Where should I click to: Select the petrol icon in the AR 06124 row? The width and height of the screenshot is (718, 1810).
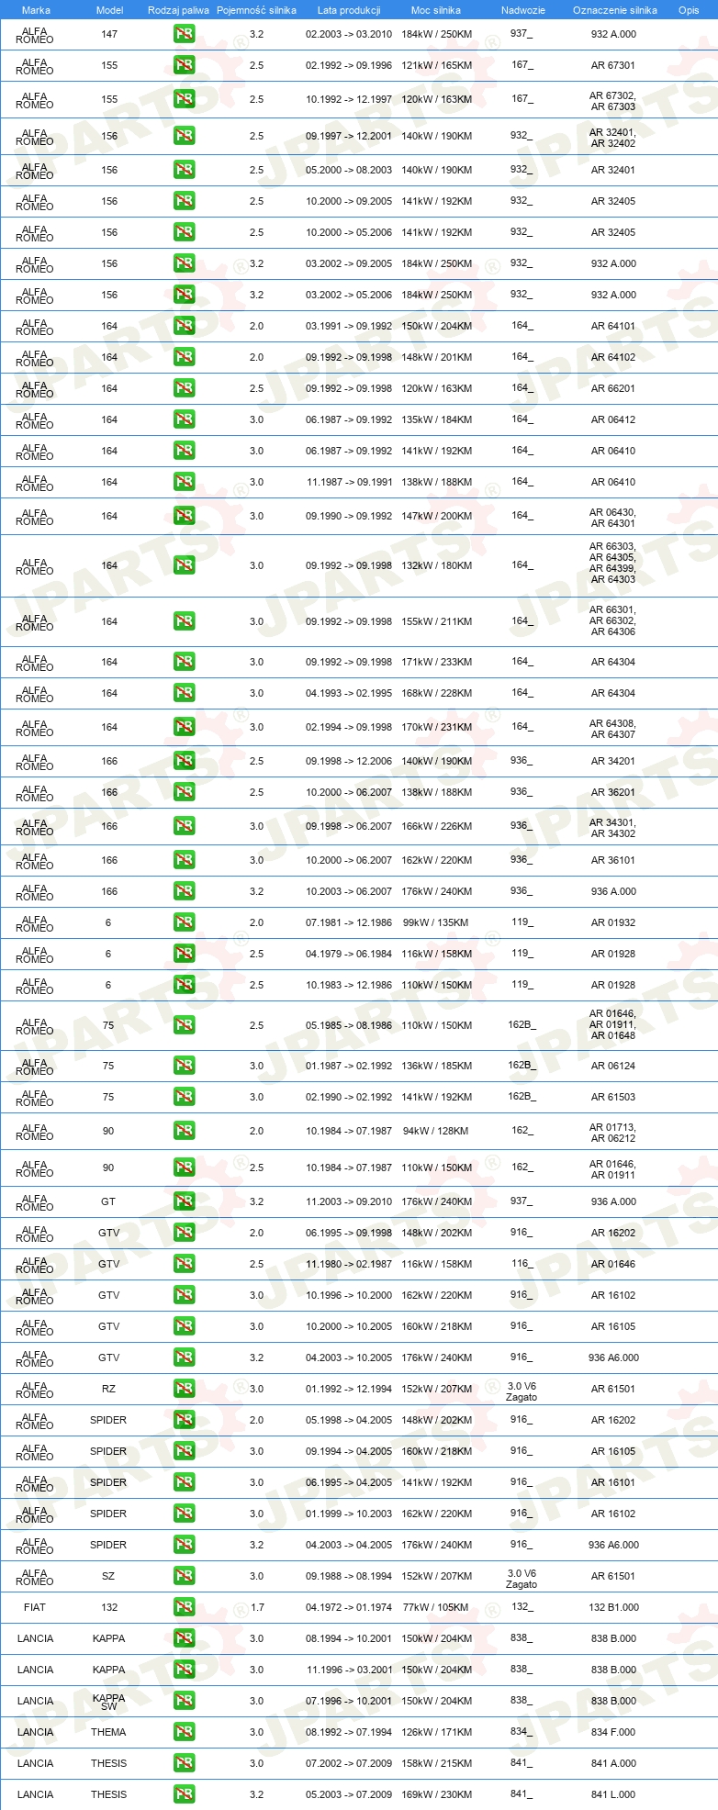point(184,1066)
